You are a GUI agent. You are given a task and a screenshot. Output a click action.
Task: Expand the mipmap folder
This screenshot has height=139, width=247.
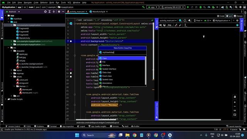coord(11,73)
